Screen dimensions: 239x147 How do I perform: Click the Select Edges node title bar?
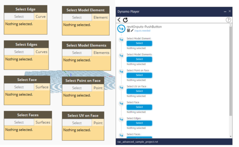click(26, 45)
